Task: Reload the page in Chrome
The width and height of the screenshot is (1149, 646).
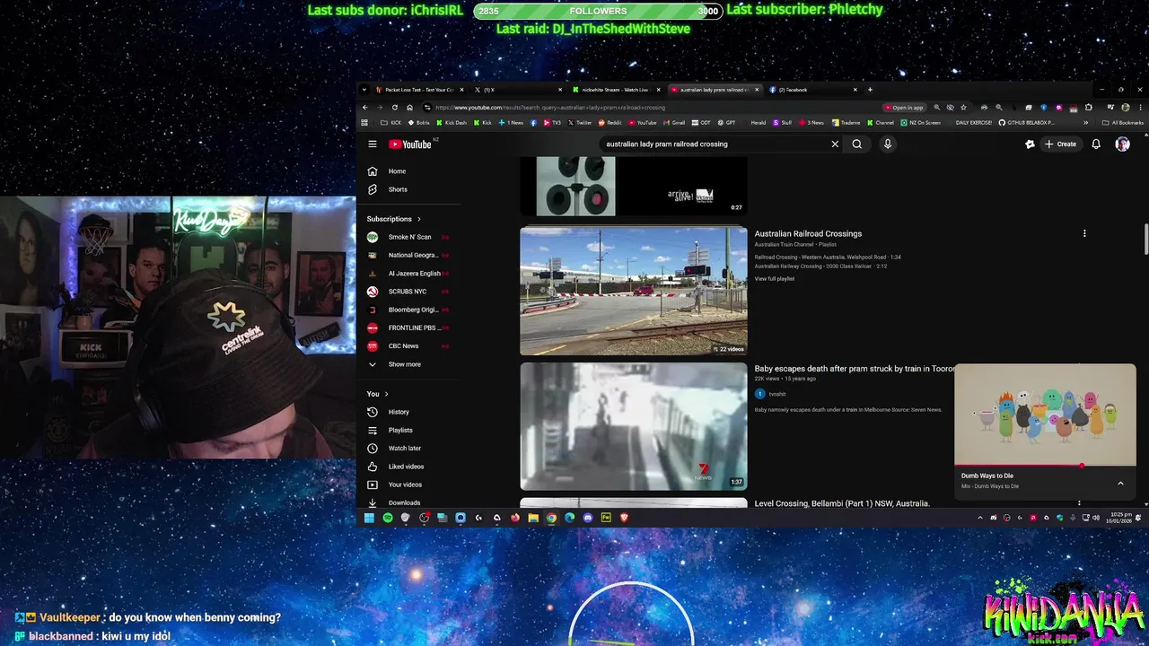Action: point(395,107)
